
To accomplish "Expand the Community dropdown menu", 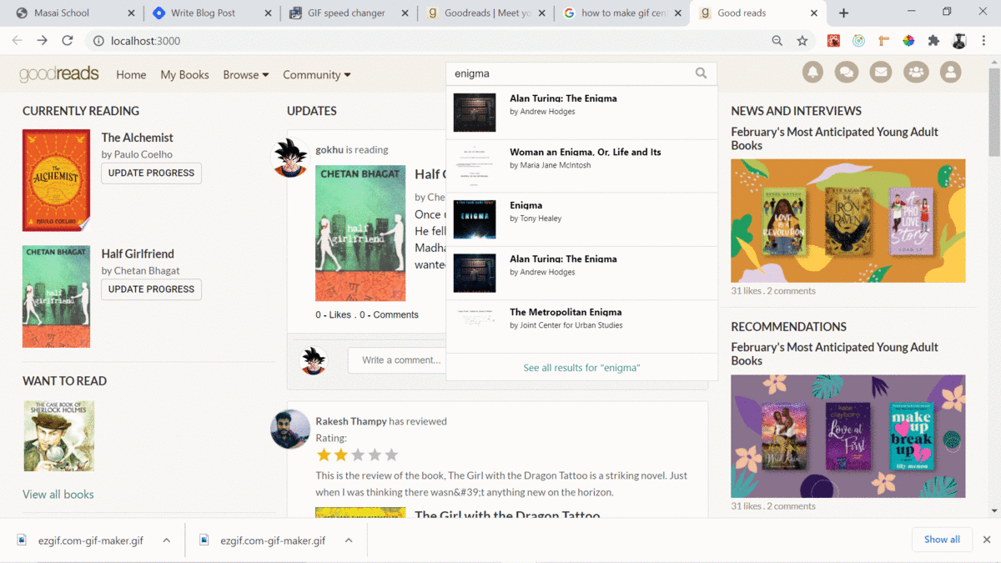I will [317, 74].
